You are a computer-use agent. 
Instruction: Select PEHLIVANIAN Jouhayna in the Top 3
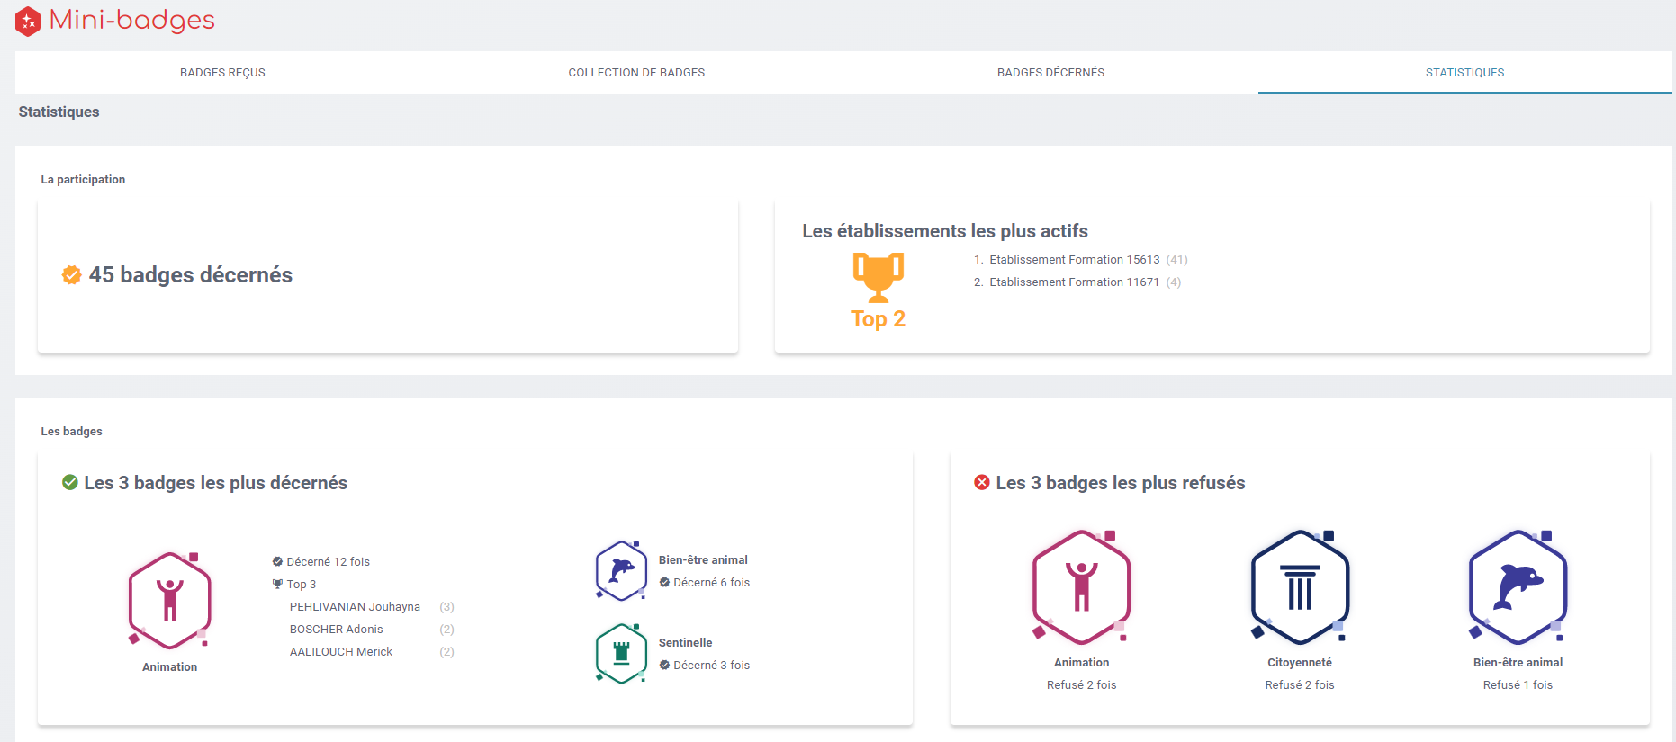pyautogui.click(x=355, y=607)
